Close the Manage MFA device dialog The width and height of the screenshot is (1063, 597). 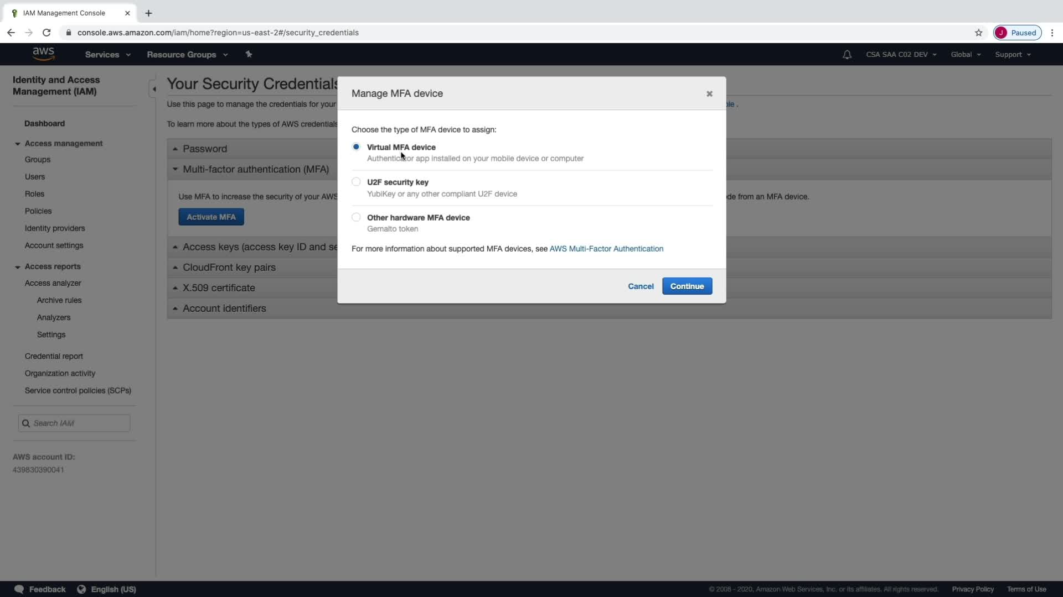tap(709, 94)
